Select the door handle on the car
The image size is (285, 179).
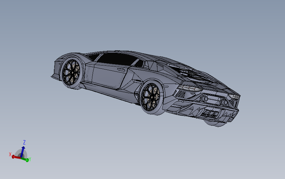(x=121, y=70)
